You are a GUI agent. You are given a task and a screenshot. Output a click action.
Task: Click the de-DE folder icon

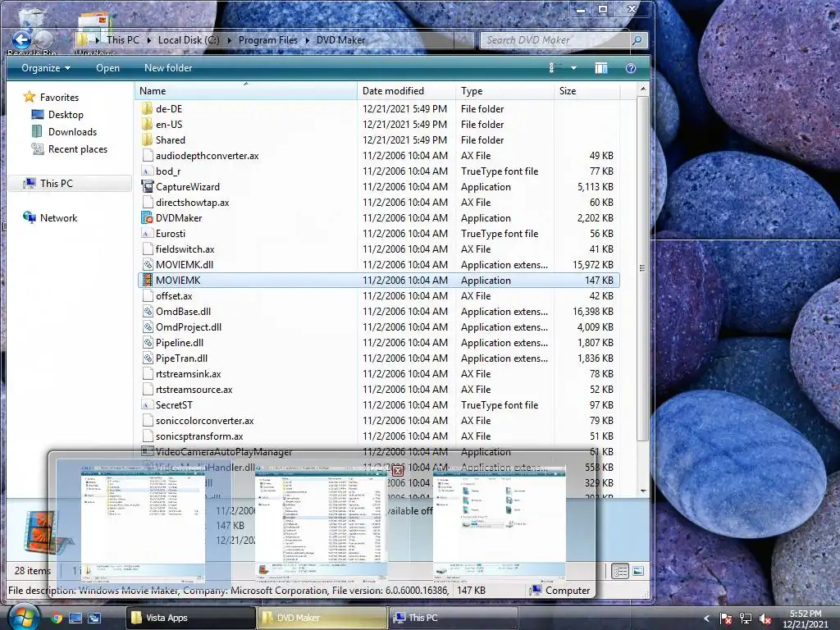(148, 109)
